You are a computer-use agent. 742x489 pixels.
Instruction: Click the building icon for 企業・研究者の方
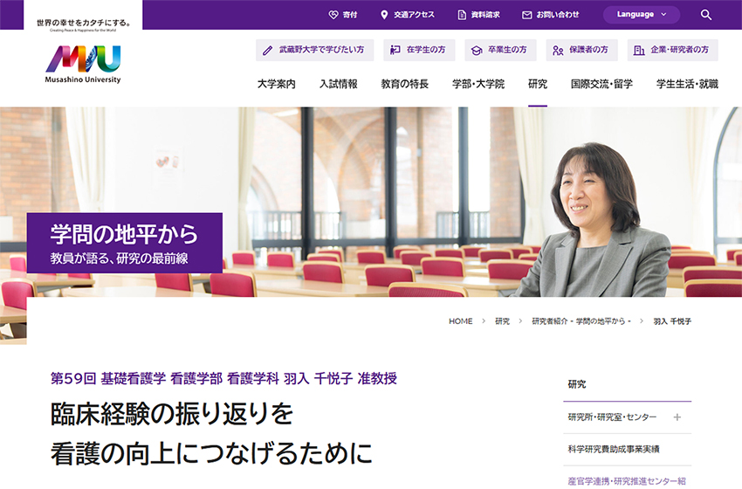(x=639, y=50)
